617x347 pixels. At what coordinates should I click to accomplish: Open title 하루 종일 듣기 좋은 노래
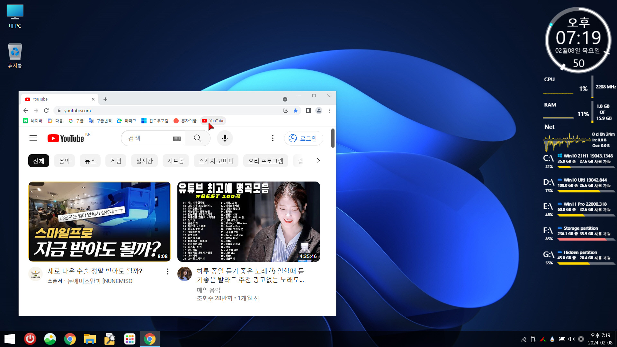tap(250, 275)
